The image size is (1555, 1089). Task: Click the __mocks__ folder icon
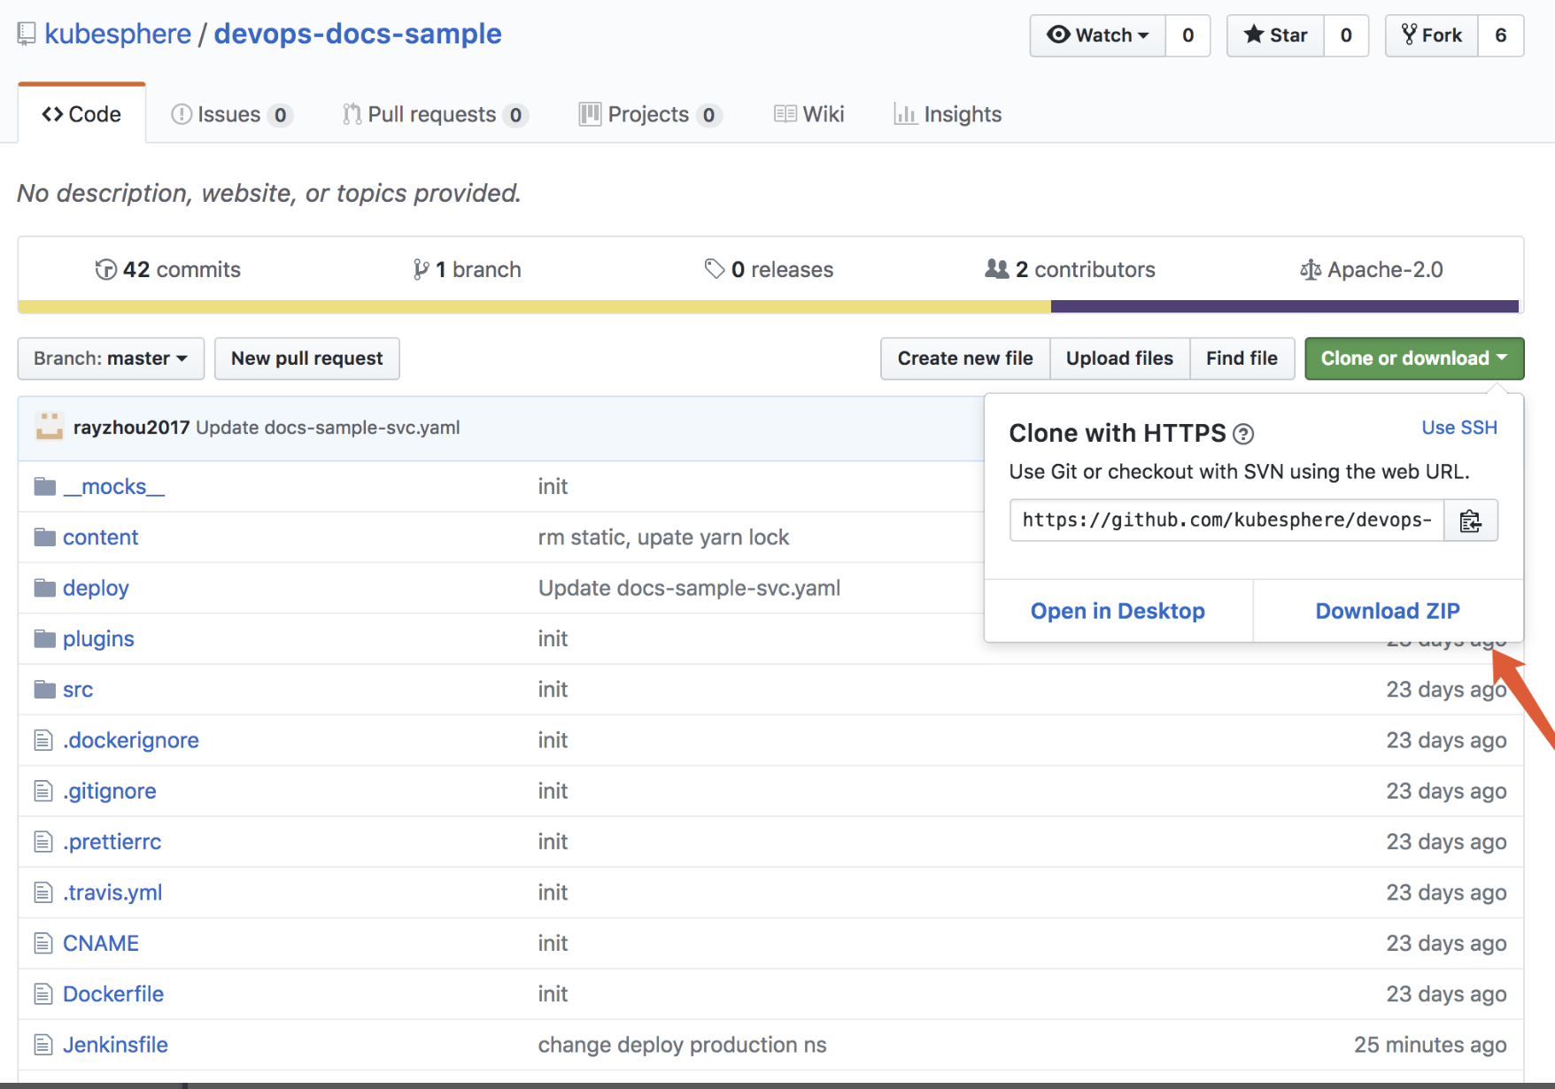pyautogui.click(x=44, y=487)
